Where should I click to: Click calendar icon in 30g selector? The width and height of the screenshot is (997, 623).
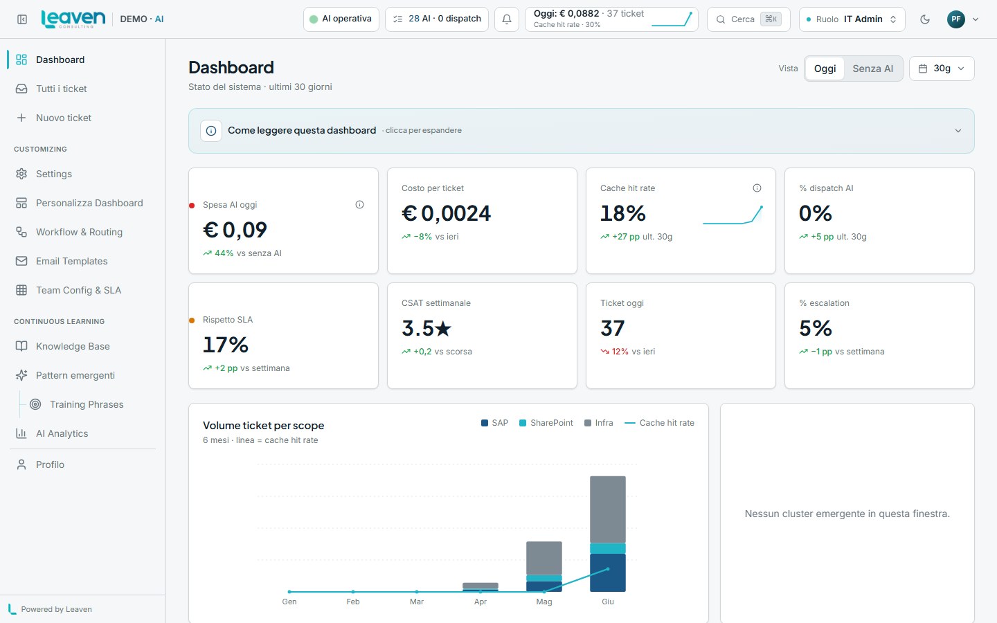pos(923,69)
